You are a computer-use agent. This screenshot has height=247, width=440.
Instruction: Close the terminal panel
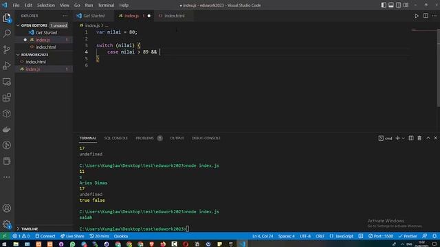click(x=435, y=138)
